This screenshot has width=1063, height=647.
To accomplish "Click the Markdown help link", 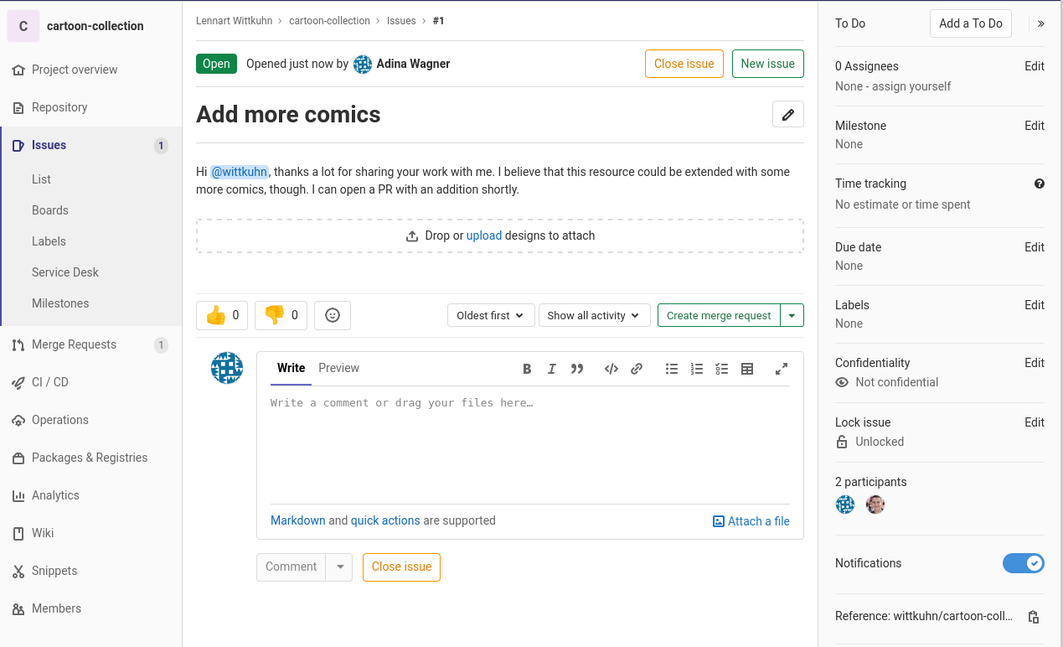I will (297, 520).
